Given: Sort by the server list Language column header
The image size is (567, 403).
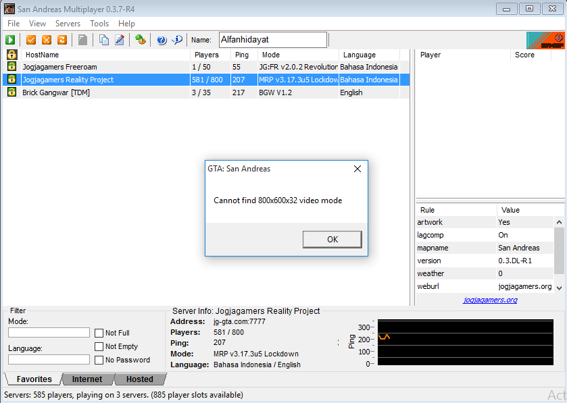Looking at the screenshot, I should click(369, 55).
